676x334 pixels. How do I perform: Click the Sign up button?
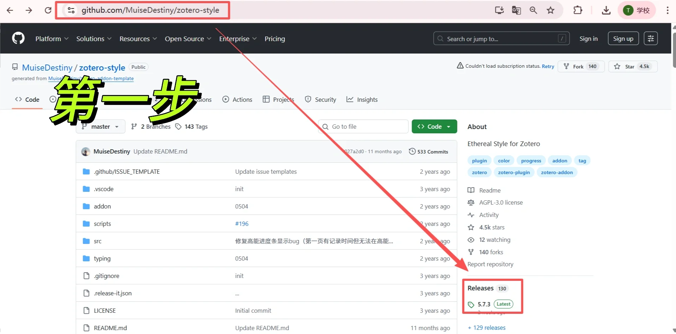623,38
